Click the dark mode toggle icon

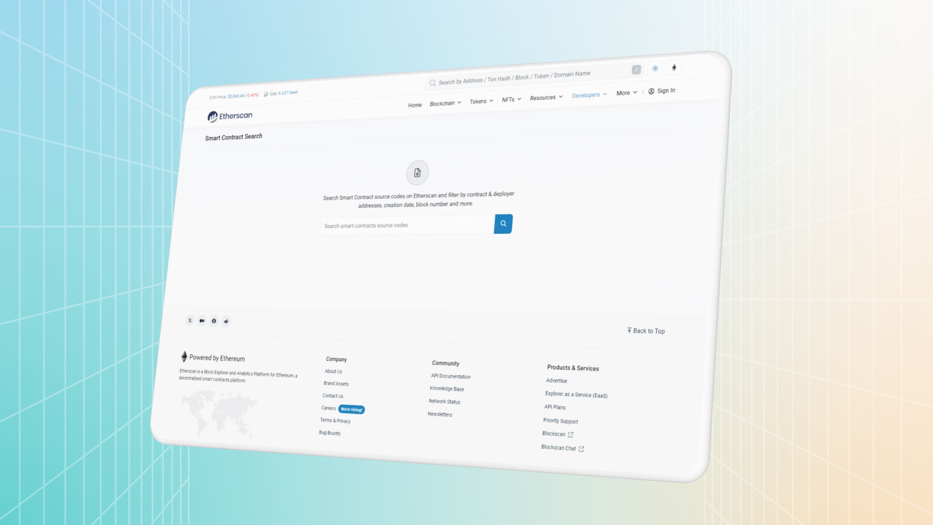(x=655, y=68)
